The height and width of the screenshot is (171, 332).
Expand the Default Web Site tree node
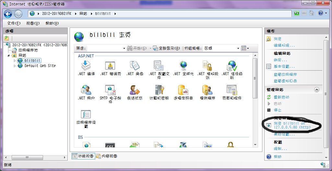[15, 66]
